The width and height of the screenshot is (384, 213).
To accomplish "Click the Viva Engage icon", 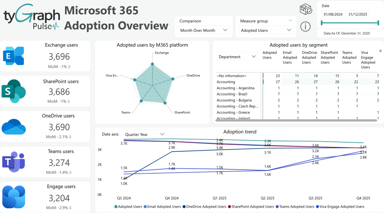I will point(14,197).
